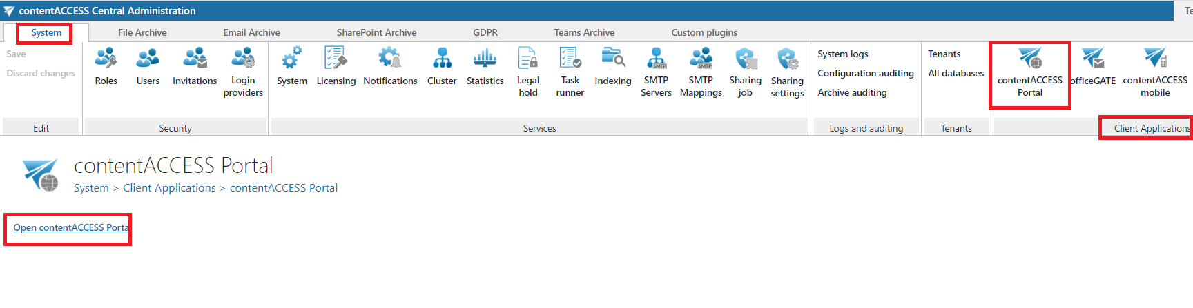This screenshot has width=1193, height=308.
Task: Open the Teams Archive tab
Action: click(584, 32)
